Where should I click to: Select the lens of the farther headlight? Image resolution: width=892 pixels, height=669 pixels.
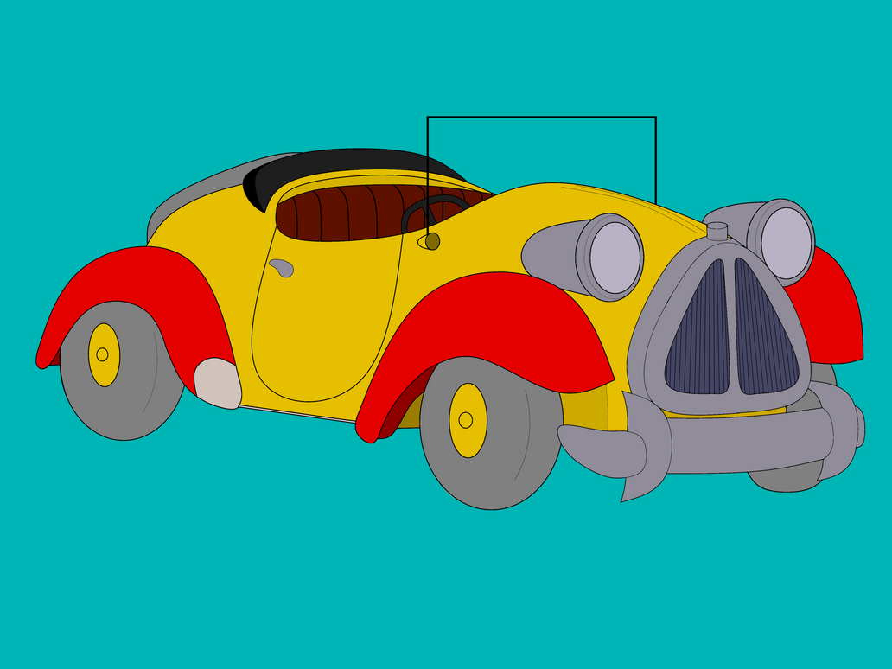pyautogui.click(x=787, y=243)
